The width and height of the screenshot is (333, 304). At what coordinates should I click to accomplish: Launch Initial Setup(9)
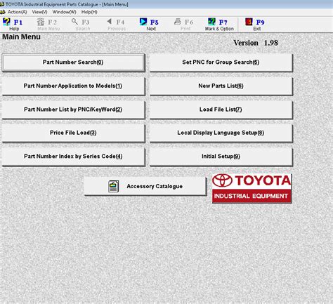click(x=221, y=157)
